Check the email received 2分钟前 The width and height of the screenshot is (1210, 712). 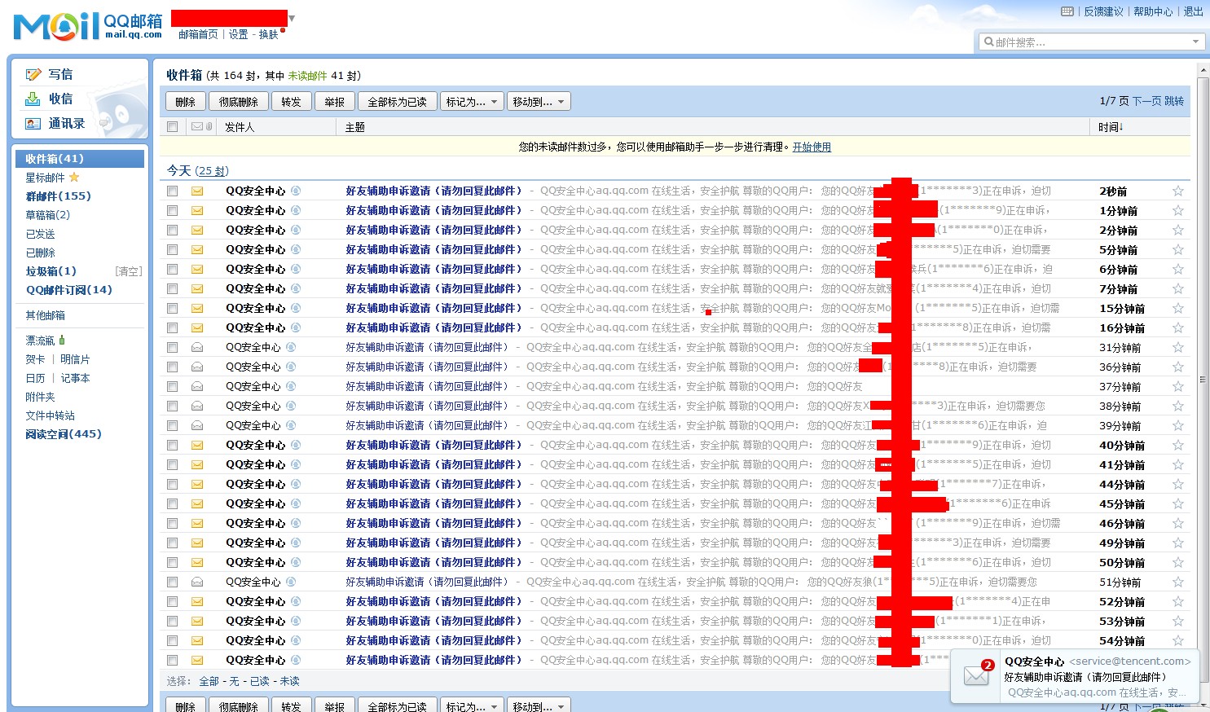coord(172,230)
